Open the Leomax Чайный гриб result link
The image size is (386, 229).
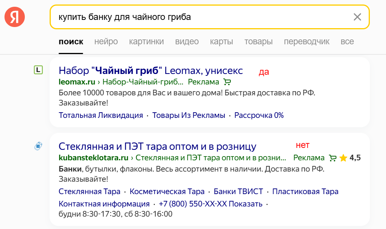tap(150, 71)
